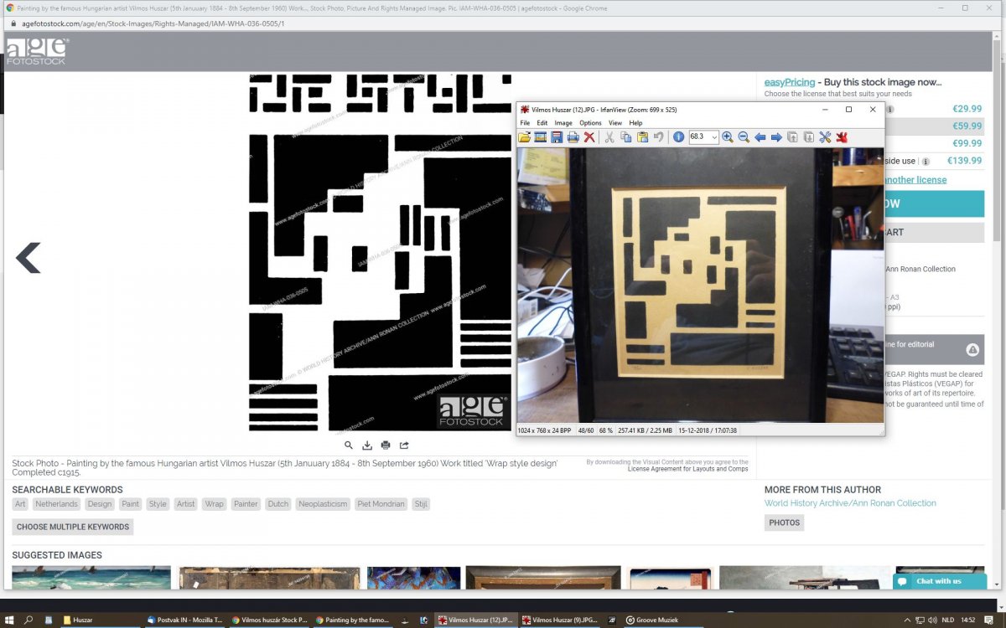Open the IrfanView Edit menu
Viewport: 1006px width, 628px height.
(x=542, y=123)
